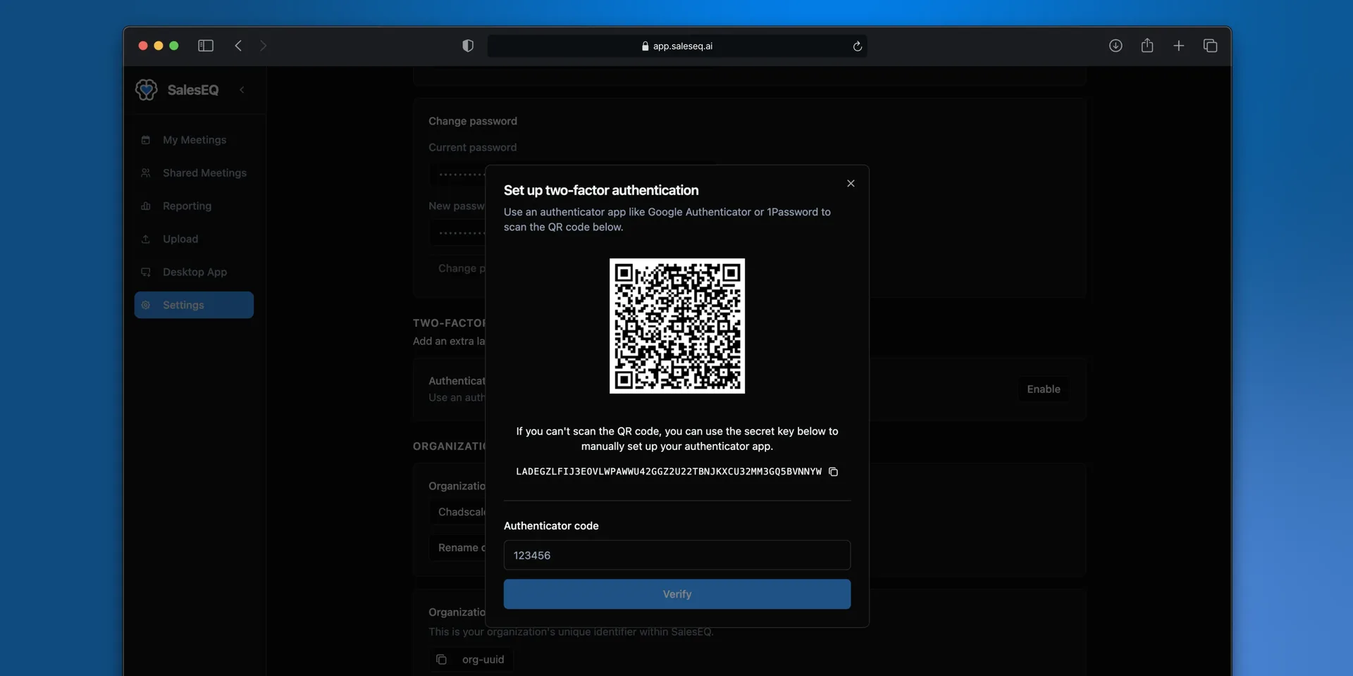Viewport: 1353px width, 676px height.
Task: Reload the page with the refresh icon
Action: (x=857, y=46)
